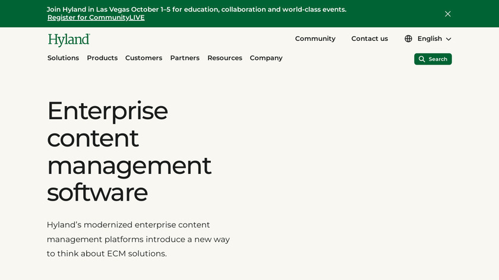Go to the Community link
499x280 pixels.
pos(315,39)
